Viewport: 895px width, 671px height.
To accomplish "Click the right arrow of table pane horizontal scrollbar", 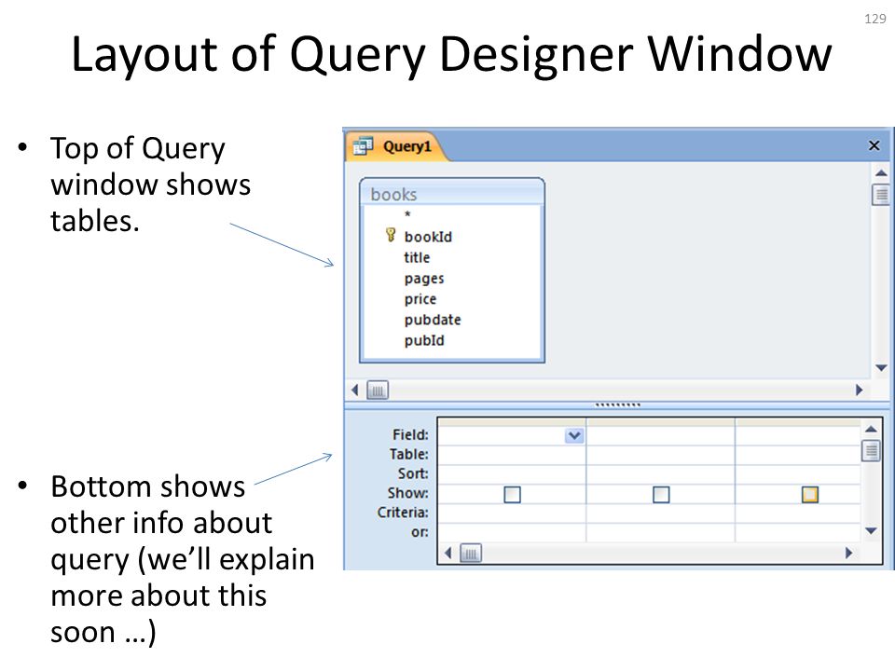I will [859, 390].
